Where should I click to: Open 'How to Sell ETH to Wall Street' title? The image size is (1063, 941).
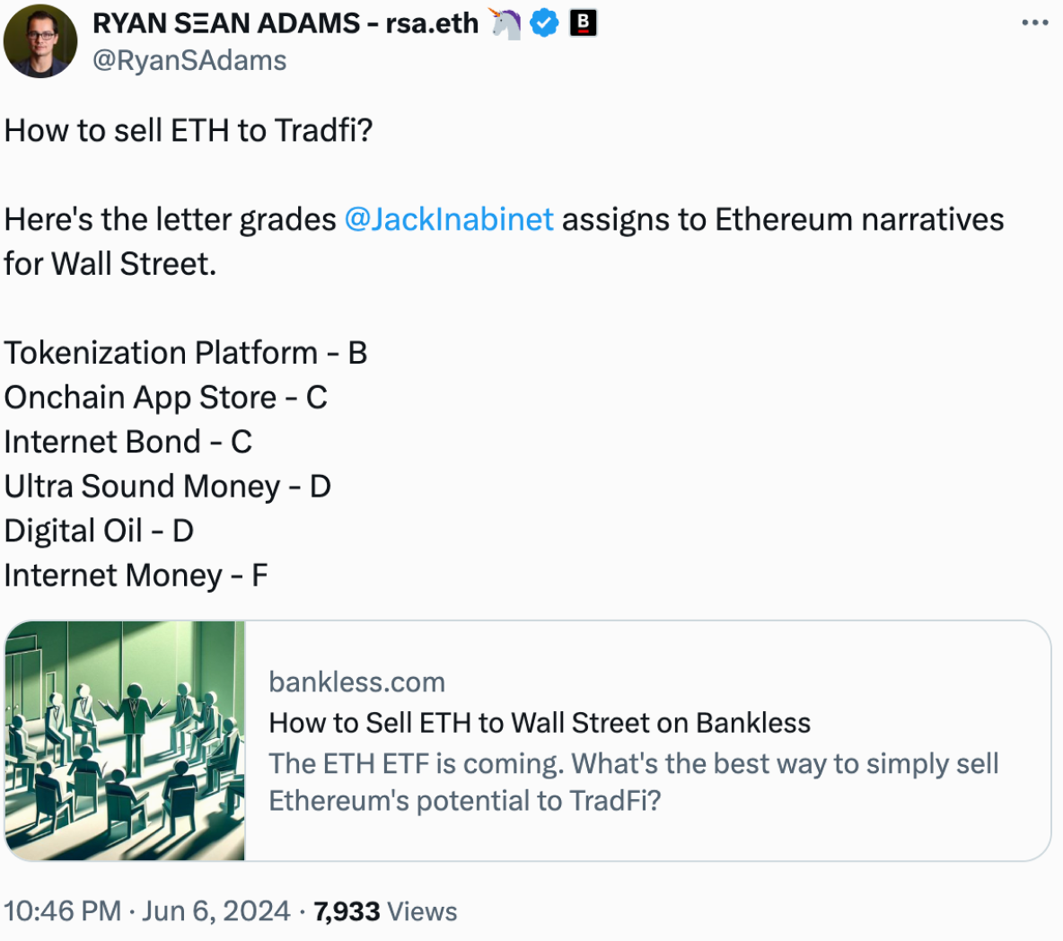[x=540, y=723]
